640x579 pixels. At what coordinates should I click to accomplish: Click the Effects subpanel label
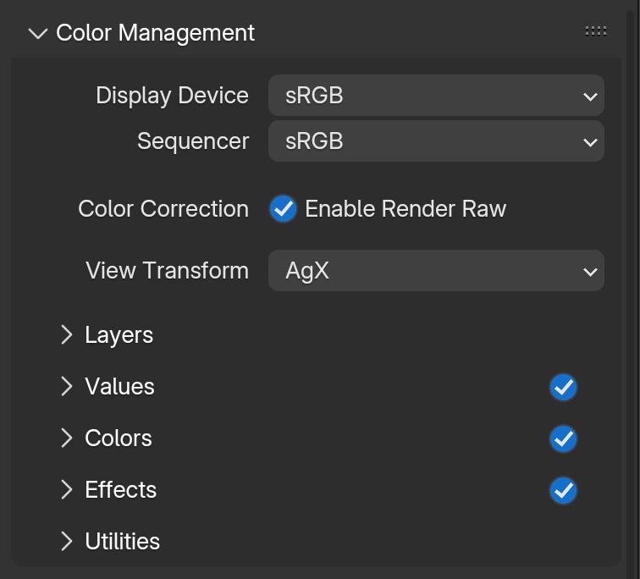click(x=121, y=490)
